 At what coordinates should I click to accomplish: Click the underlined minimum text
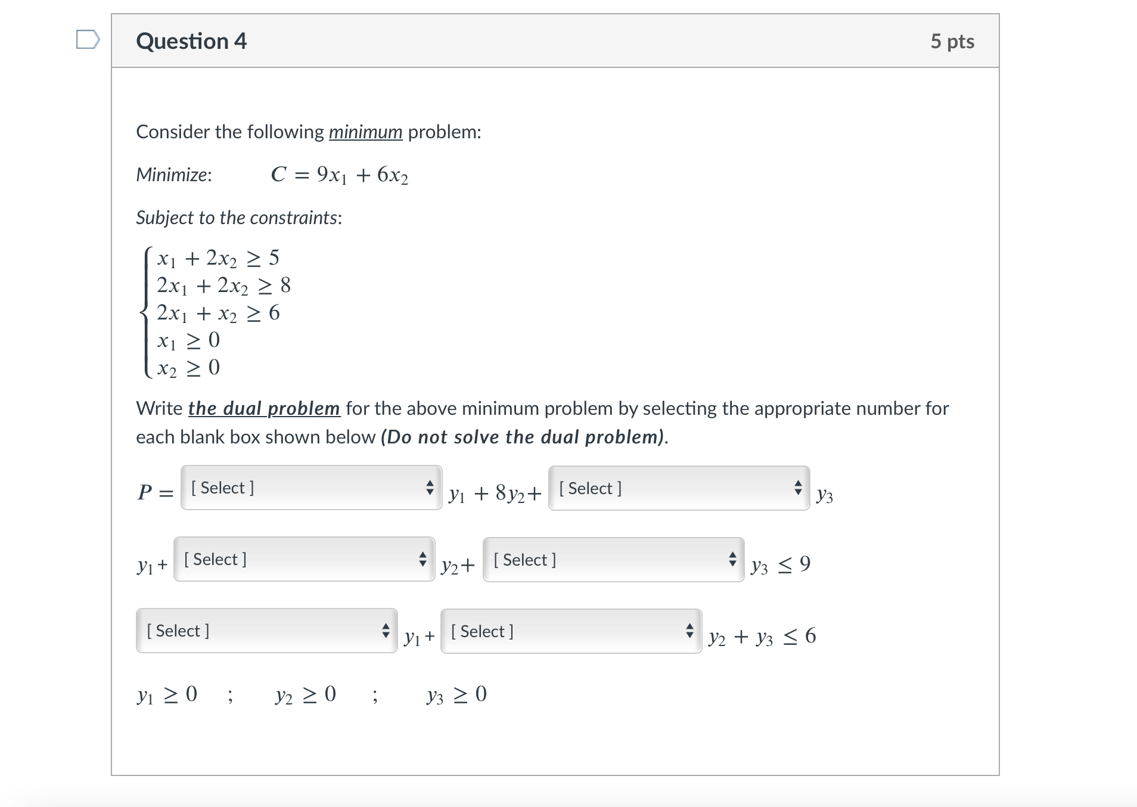[366, 132]
